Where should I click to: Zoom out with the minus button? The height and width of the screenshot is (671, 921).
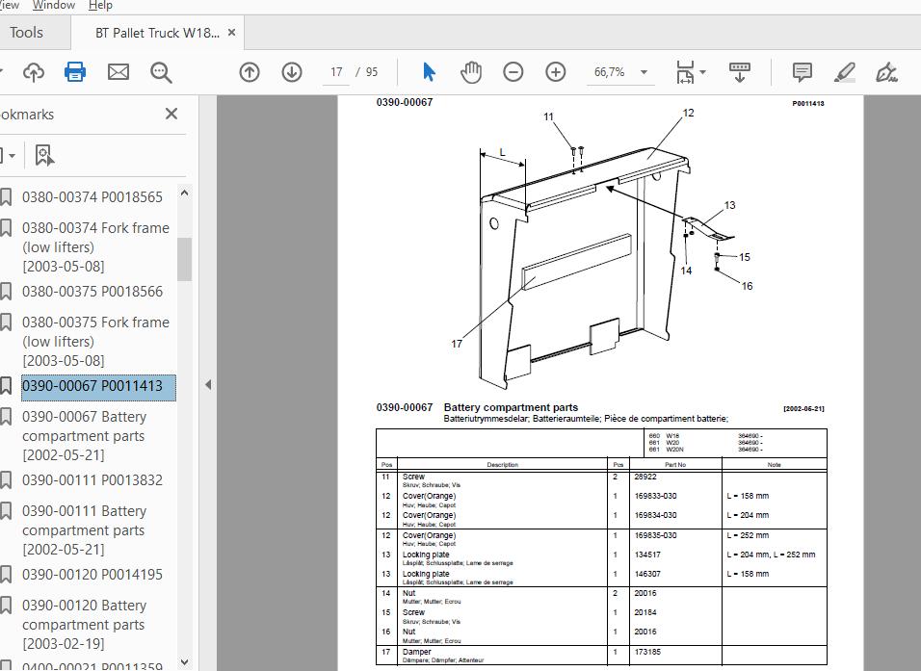[513, 72]
